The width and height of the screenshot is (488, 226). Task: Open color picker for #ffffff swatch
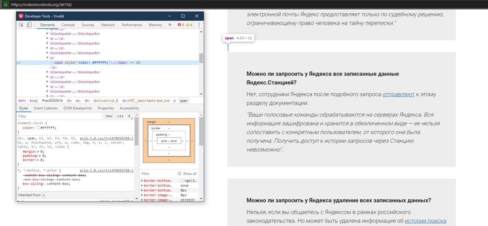[x=39, y=128]
